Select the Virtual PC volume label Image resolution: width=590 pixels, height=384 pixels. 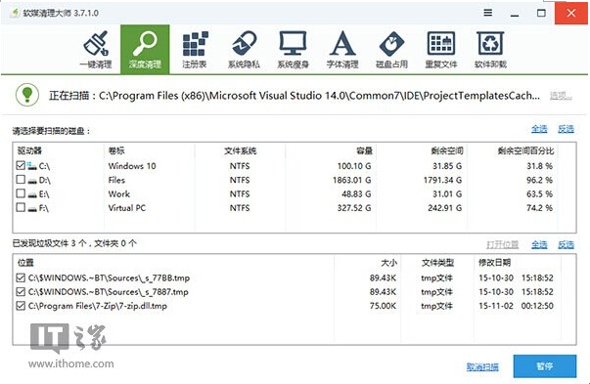point(127,208)
